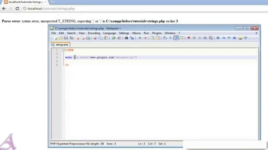Click the Close document toolbar icon

point(77,38)
